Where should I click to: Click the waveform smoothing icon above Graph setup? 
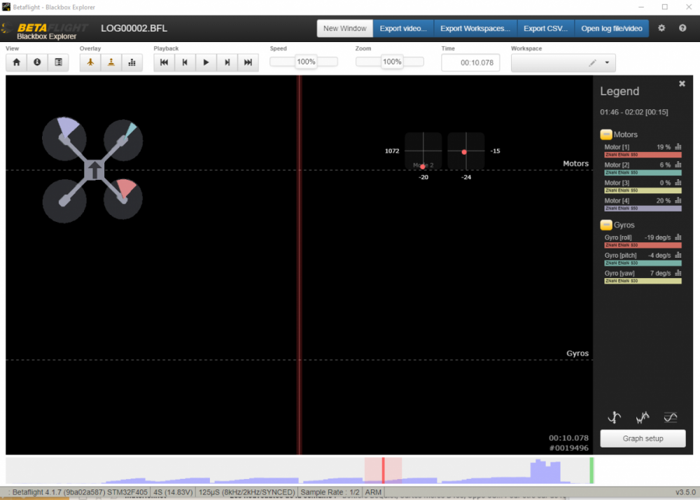642,417
